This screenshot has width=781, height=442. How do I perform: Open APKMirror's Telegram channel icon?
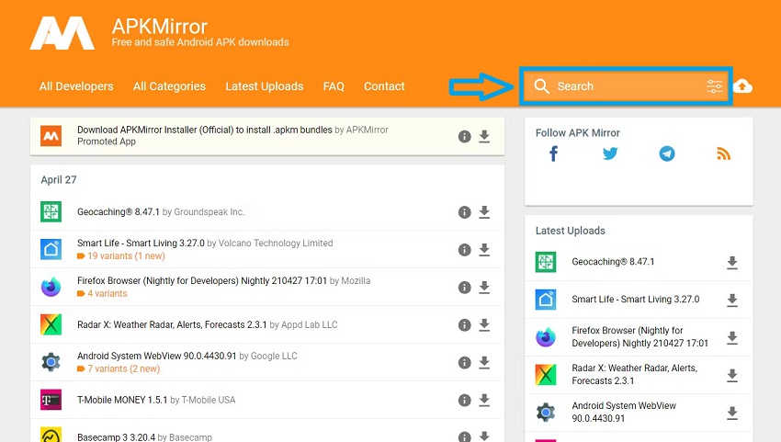[x=667, y=154]
